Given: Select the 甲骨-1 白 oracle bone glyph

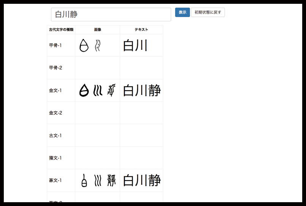Looking at the screenshot, I should coord(84,45).
